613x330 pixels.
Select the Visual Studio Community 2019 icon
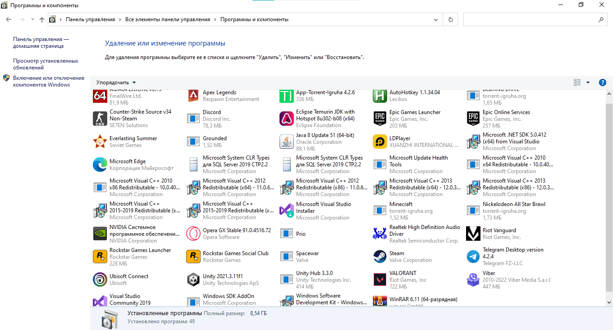100,301
